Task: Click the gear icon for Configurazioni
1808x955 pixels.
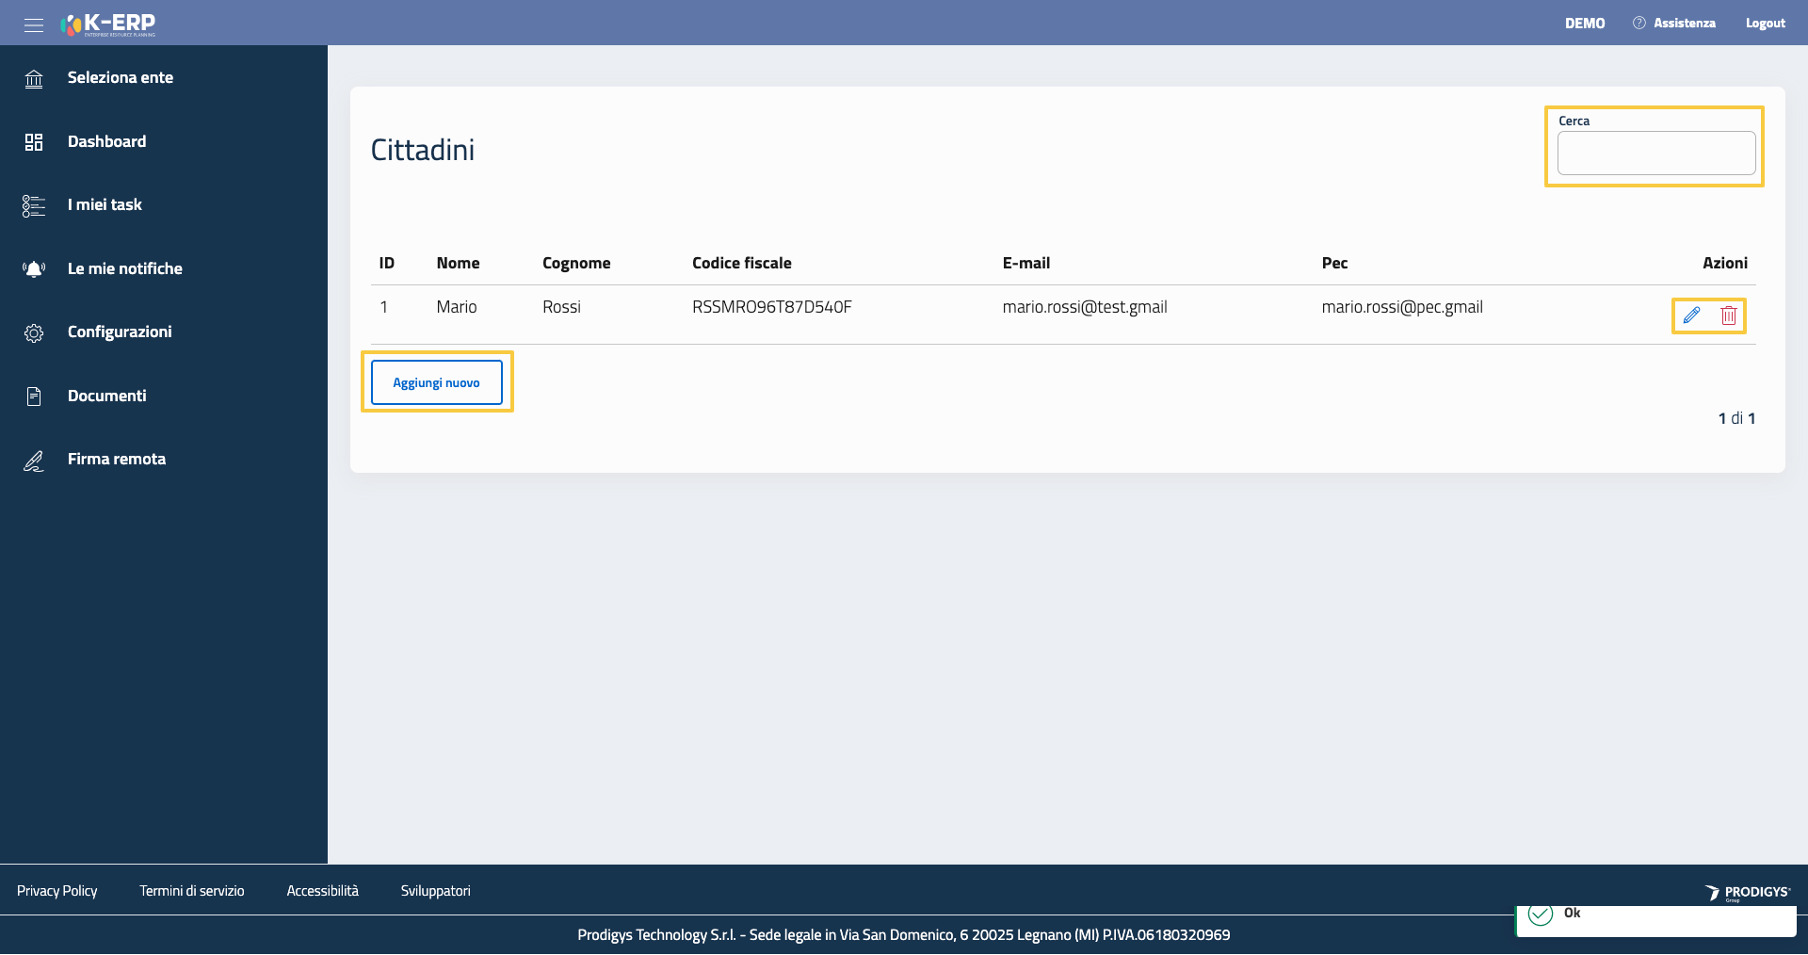Action: 34,332
